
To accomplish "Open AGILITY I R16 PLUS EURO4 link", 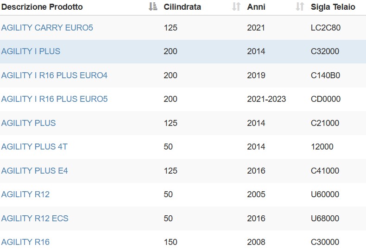I will coord(54,75).
